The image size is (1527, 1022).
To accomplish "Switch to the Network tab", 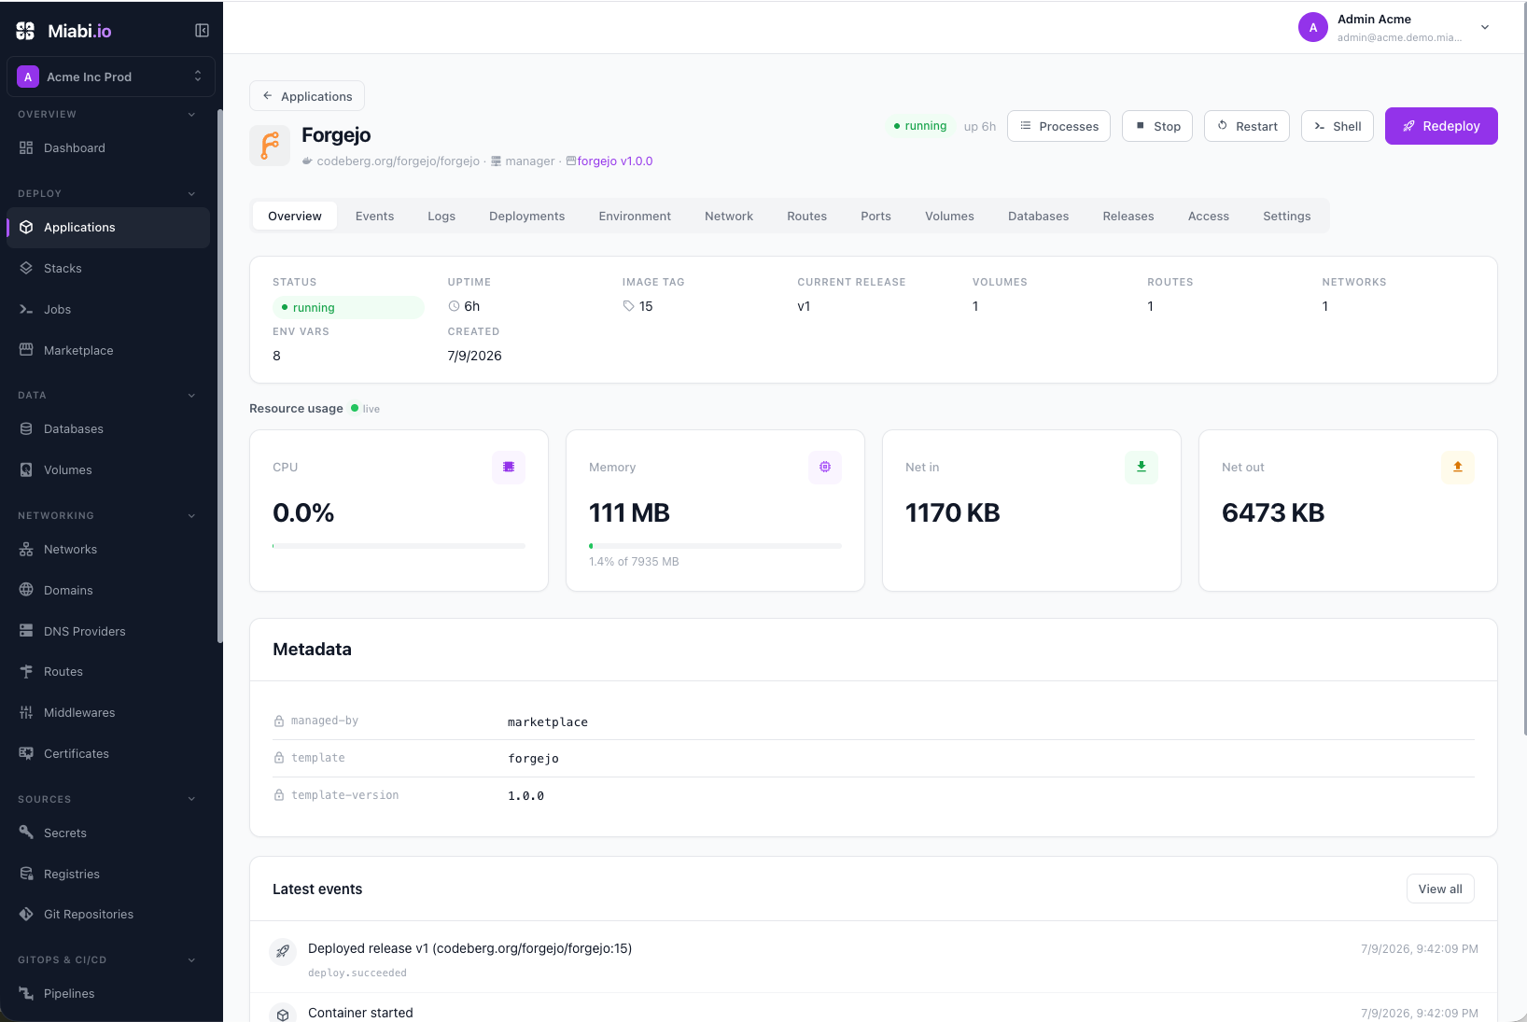I will pyautogui.click(x=729, y=216).
